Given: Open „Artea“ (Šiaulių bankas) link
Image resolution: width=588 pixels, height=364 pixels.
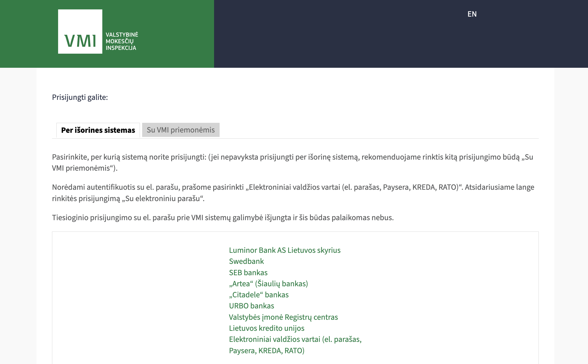Looking at the screenshot, I should [268, 284].
